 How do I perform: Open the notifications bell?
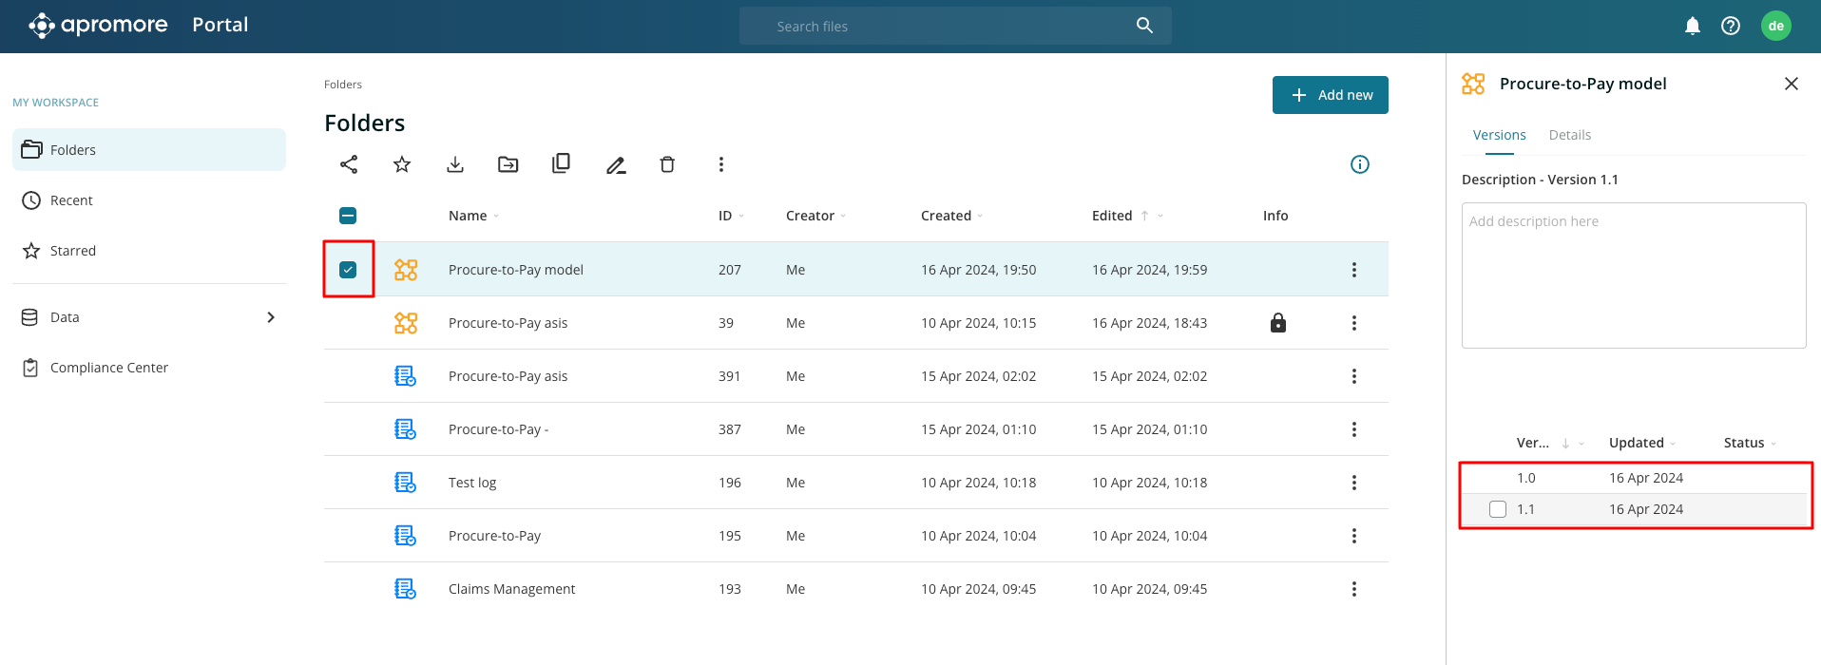[1692, 27]
